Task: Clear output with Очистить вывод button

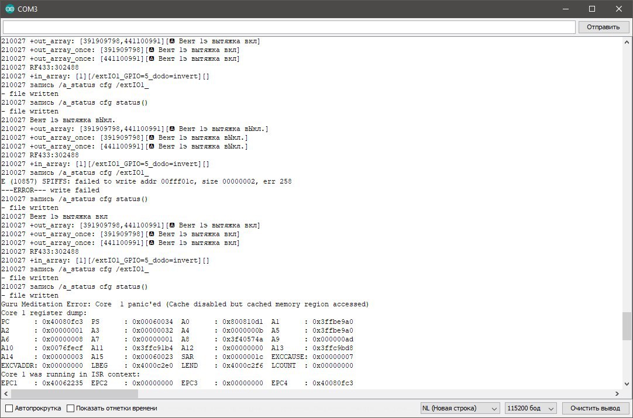Action: [x=596, y=408]
